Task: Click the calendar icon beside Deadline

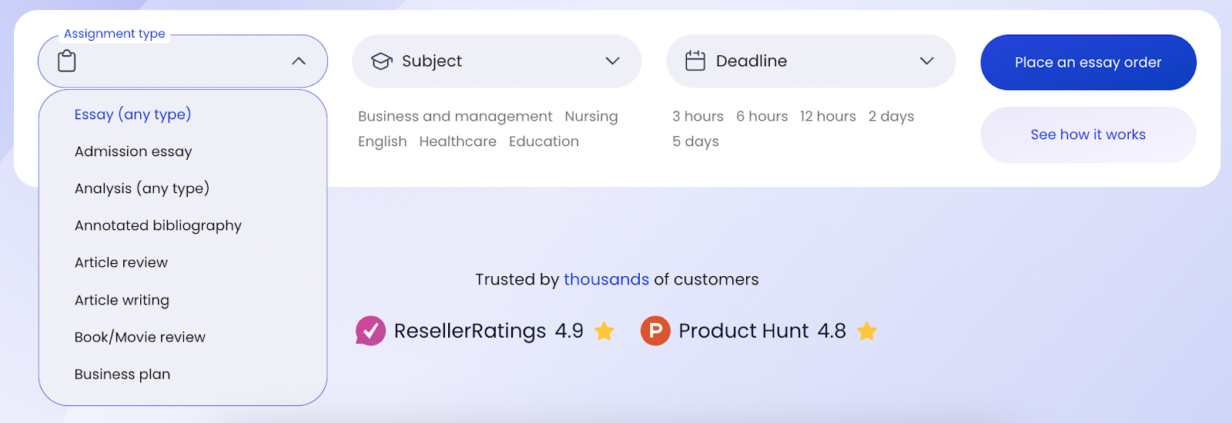Action: pos(695,61)
